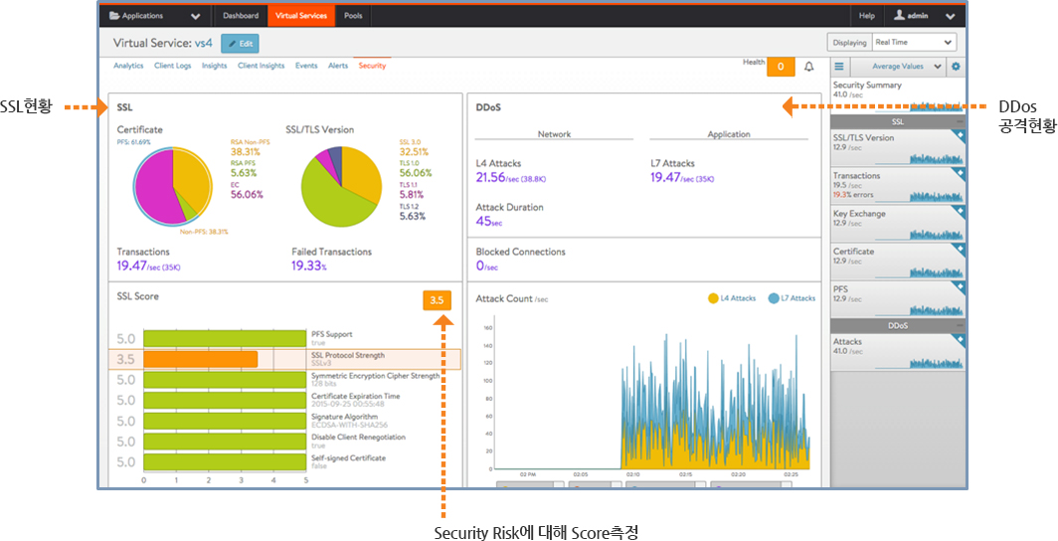Click the PFS tile corner icon

(x=961, y=286)
